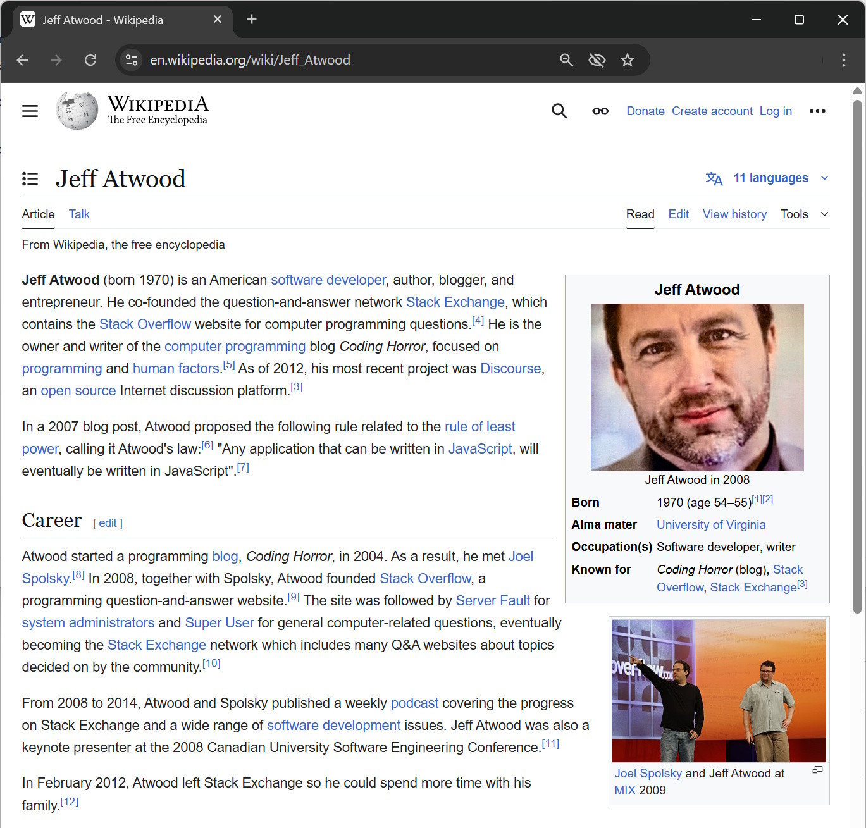Viewport: 866px width, 828px height.
Task: Open the University of Virginia link
Action: click(x=710, y=525)
